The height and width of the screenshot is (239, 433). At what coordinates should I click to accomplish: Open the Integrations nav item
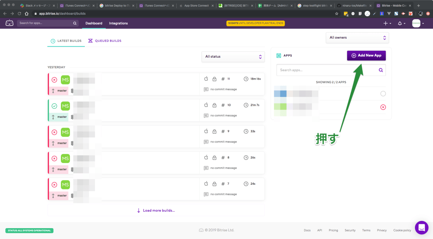(x=118, y=23)
